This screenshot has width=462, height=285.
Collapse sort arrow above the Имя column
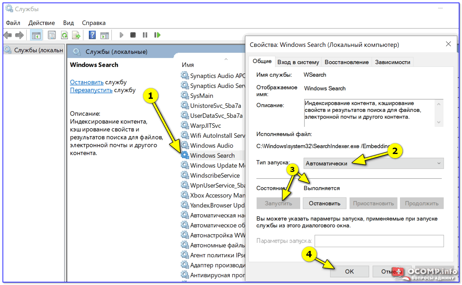(x=226, y=59)
